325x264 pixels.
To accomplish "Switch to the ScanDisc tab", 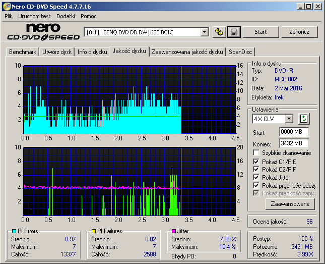I will [240, 51].
